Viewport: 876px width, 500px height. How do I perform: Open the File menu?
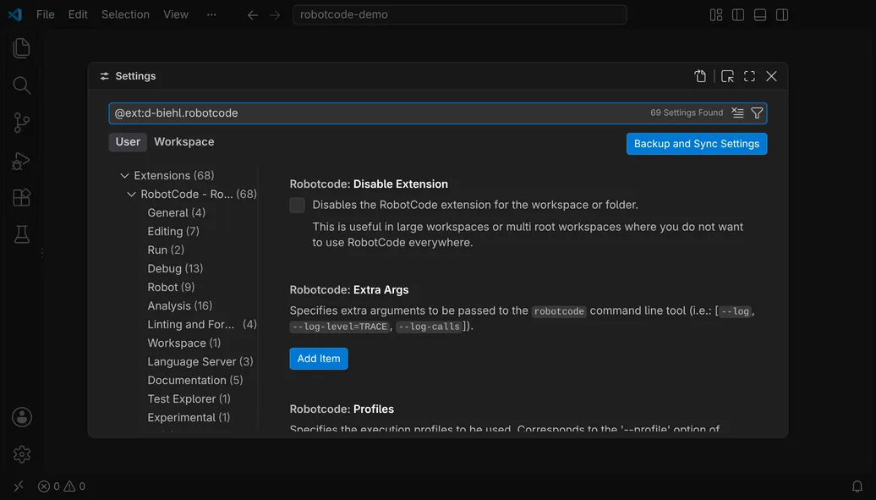pyautogui.click(x=46, y=14)
